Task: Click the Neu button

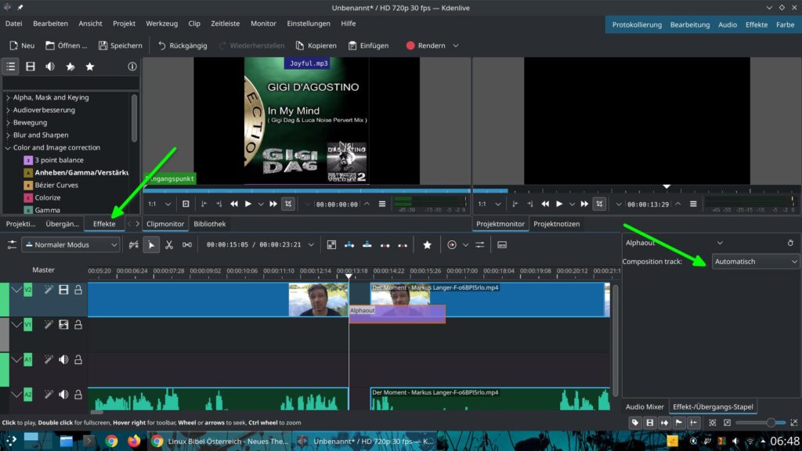Action: click(22, 45)
